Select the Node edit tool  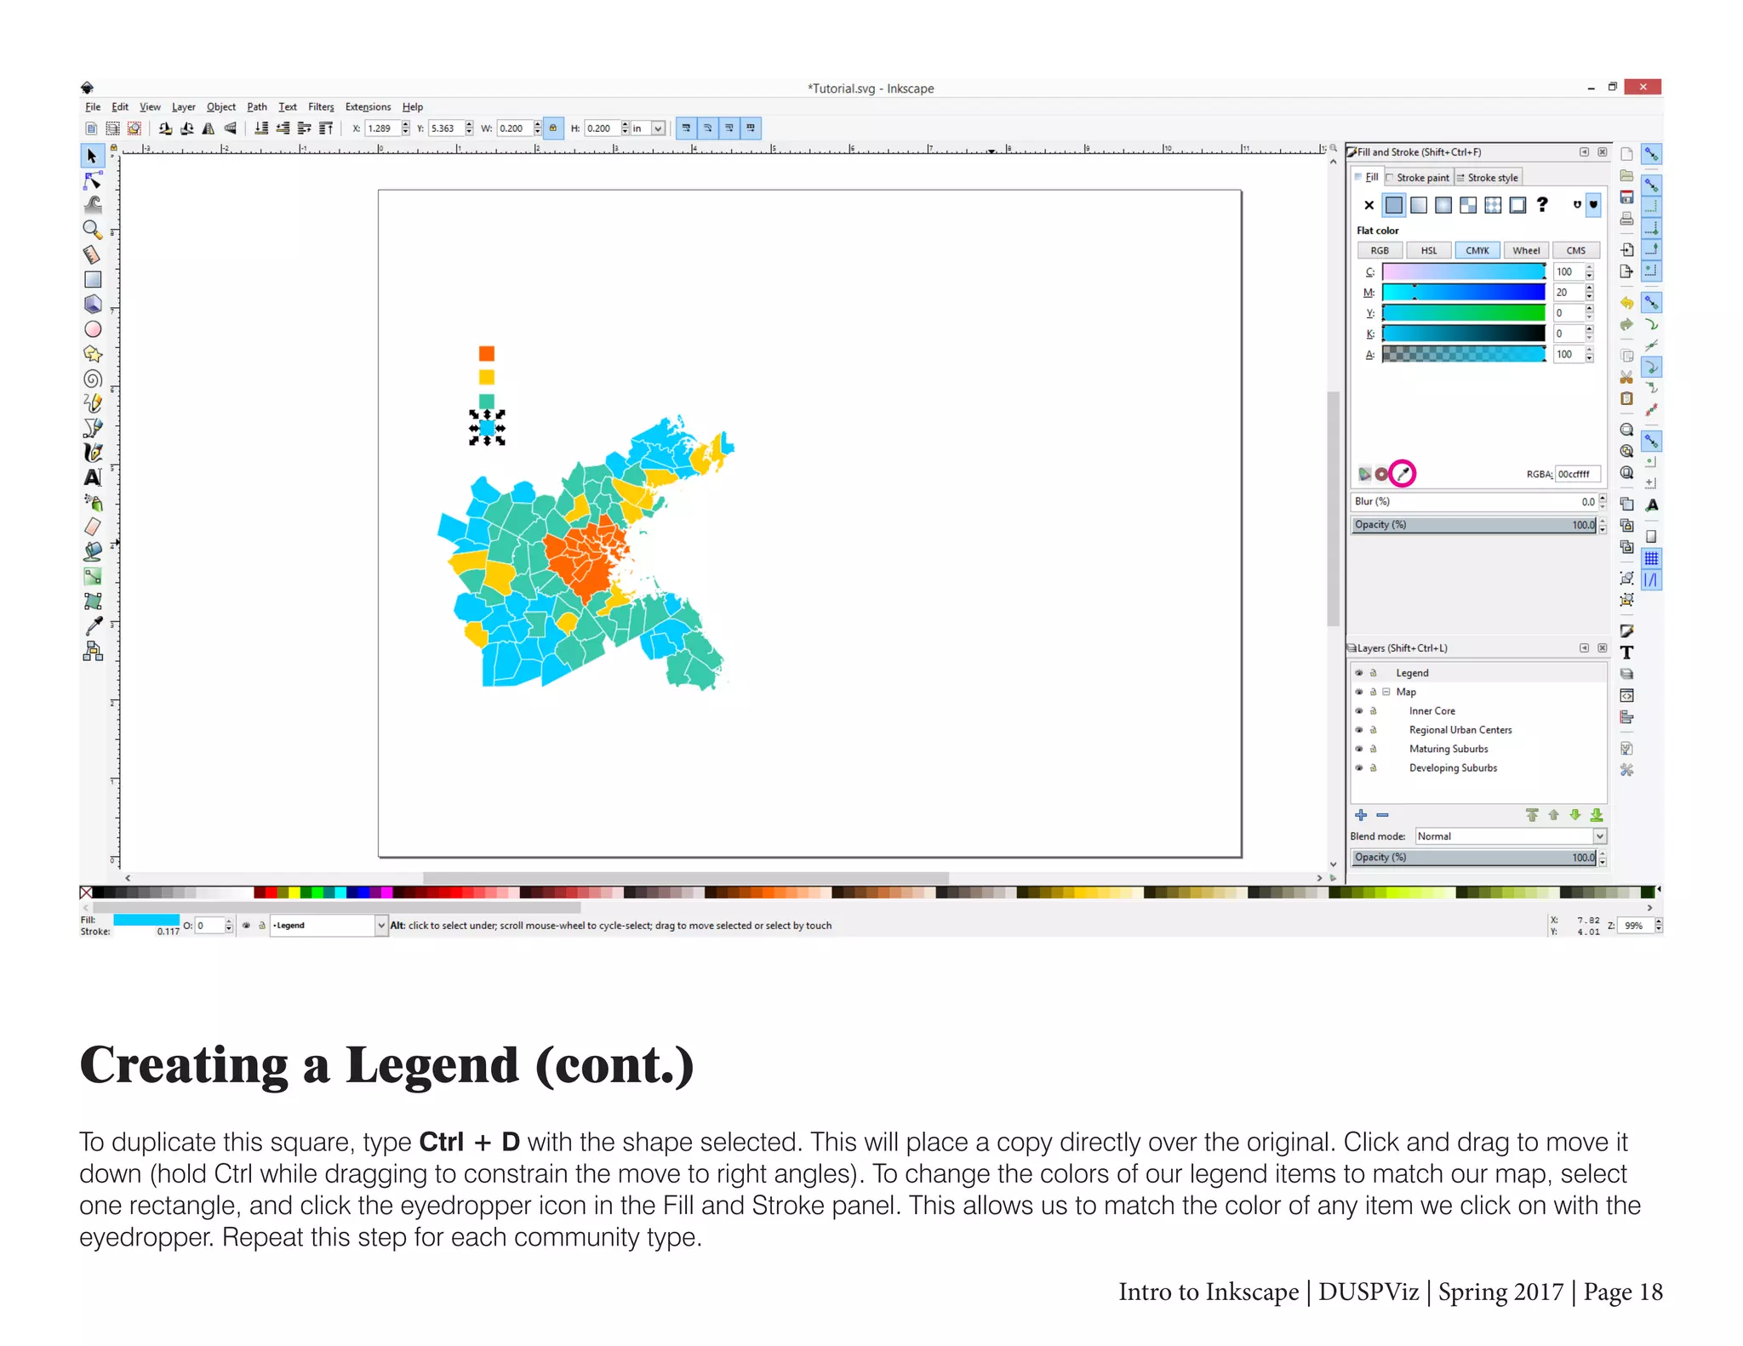pyautogui.click(x=92, y=180)
